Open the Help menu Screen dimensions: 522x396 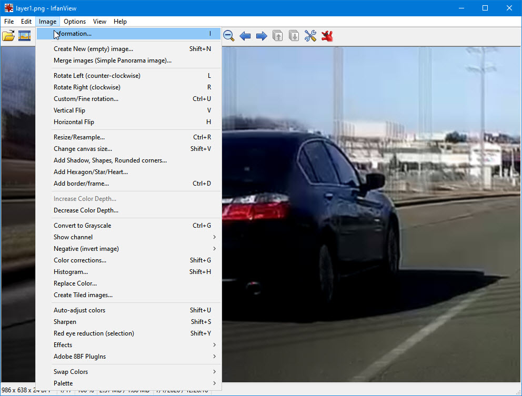pyautogui.click(x=120, y=22)
